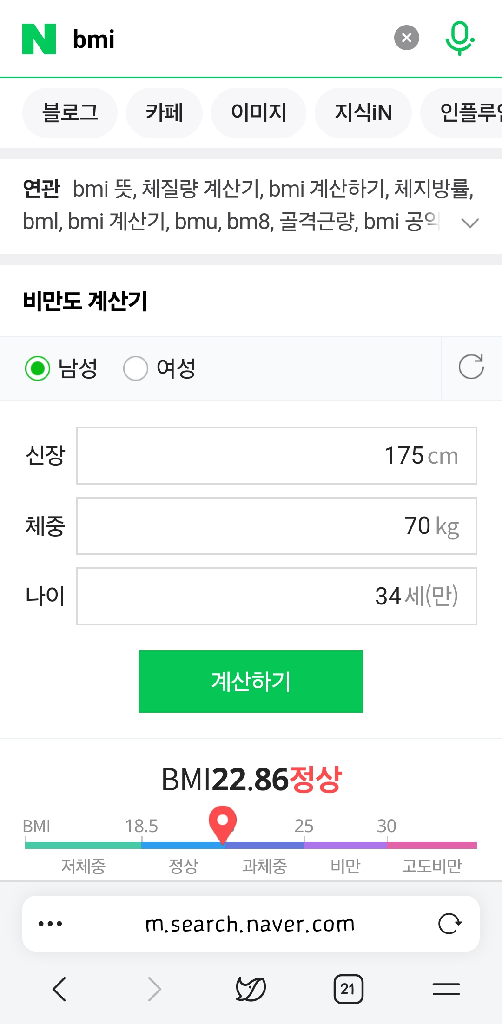Clear the bmi search text
Image resolution: width=502 pixels, height=1024 pixels.
[x=407, y=38]
